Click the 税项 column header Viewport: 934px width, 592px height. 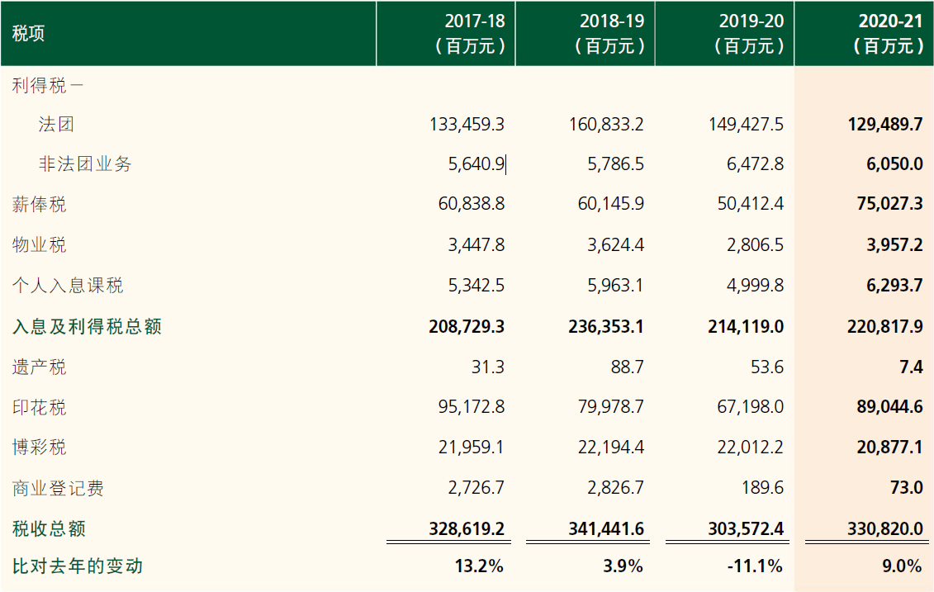click(x=29, y=34)
